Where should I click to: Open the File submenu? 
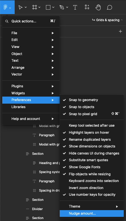31,33
